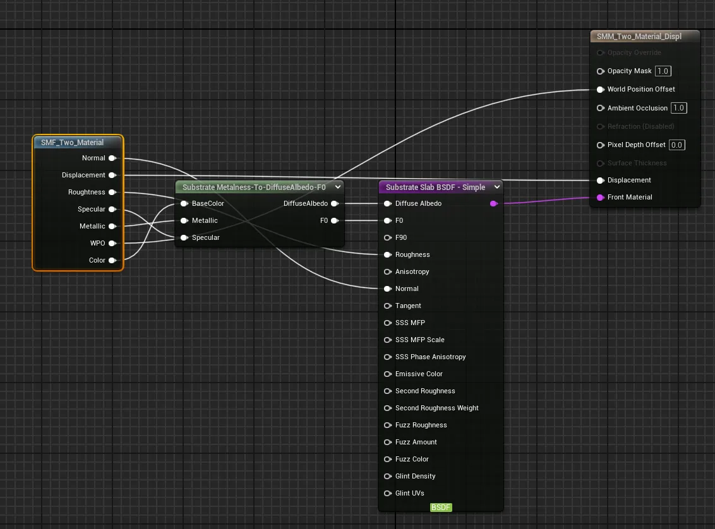Click the Displacement input pin on SMM_Two_Material_Displ

click(x=601, y=181)
